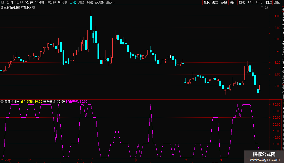Open dropdown beside 西王食品 chart title

34,8
